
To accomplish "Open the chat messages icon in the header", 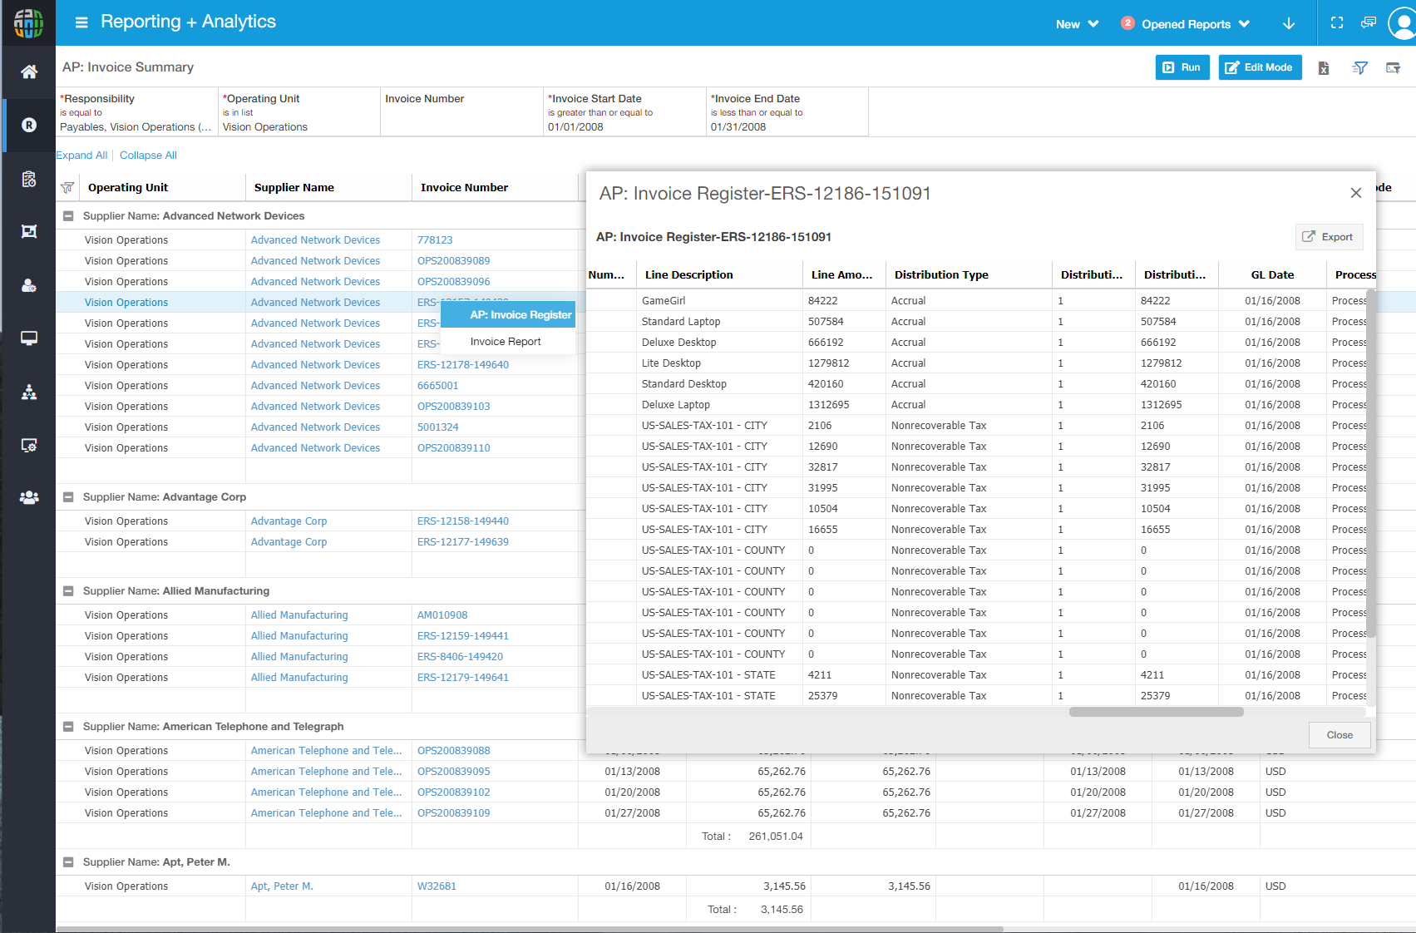I will point(1368,23).
